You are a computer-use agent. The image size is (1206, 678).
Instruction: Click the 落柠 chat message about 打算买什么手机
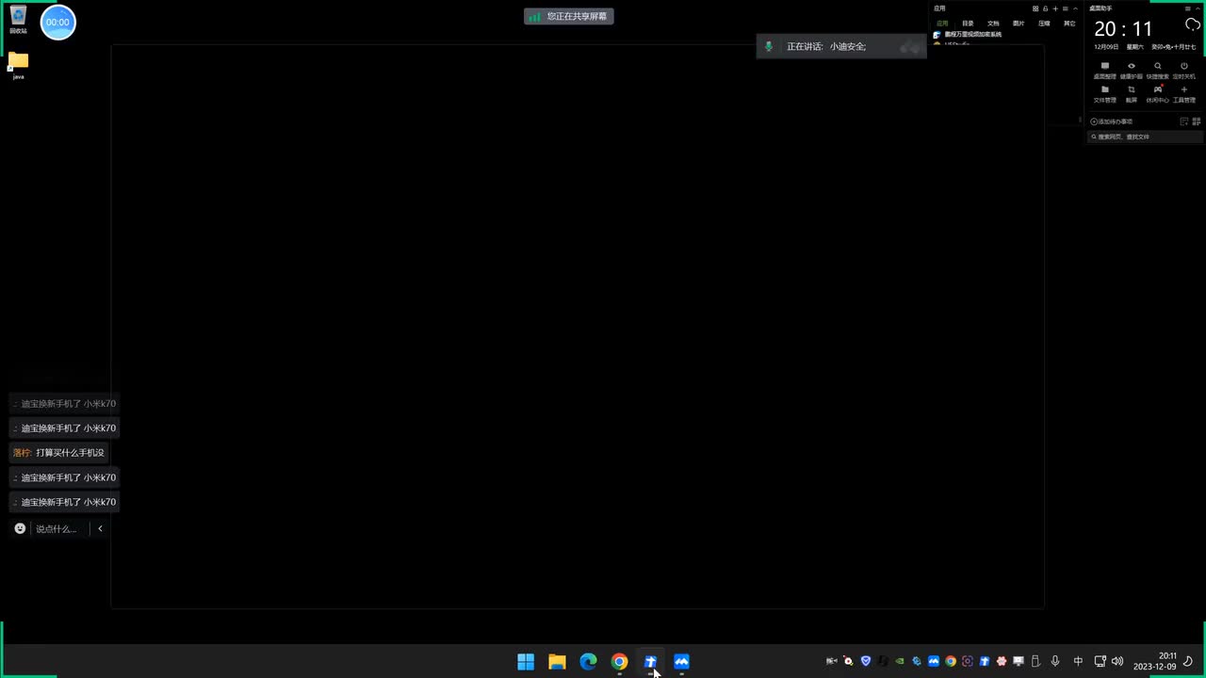coord(58,453)
